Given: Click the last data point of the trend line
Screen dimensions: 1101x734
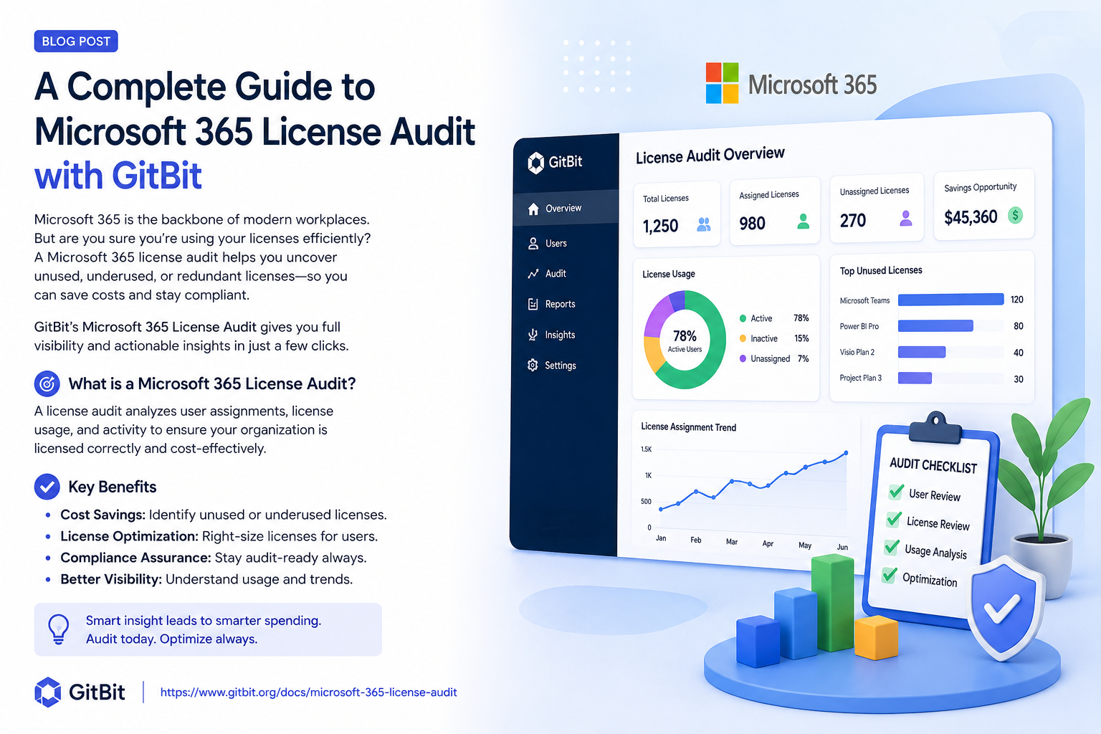Looking at the screenshot, I should (846, 452).
